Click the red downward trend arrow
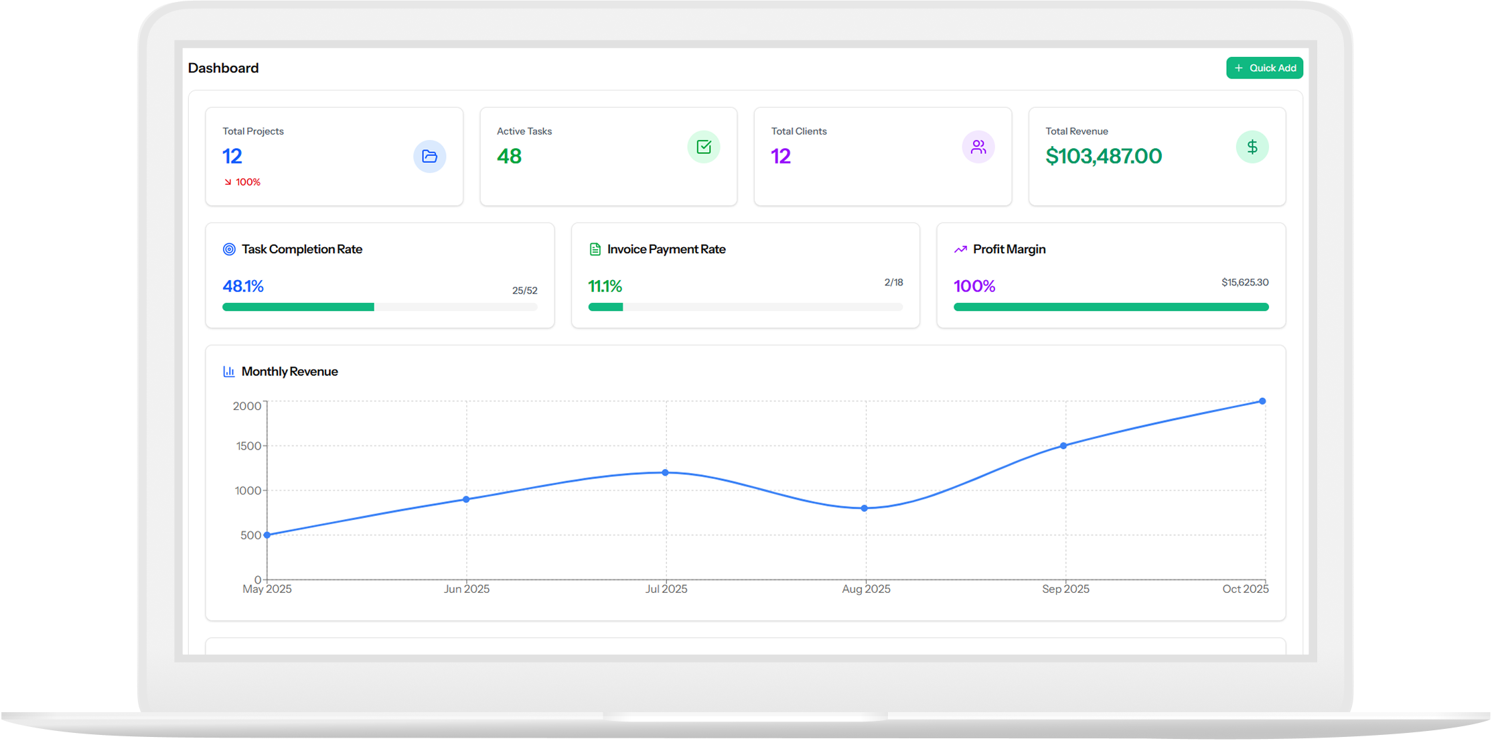 [x=228, y=182]
